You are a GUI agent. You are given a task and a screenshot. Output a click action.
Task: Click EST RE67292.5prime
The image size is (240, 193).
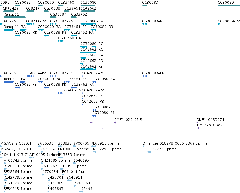click(107, 149)
